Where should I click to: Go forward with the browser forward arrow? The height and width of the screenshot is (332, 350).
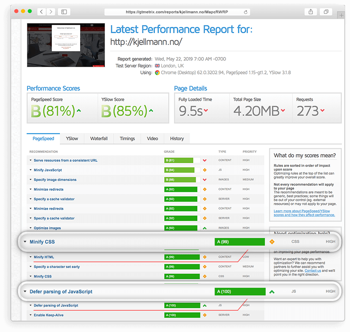click(x=51, y=12)
